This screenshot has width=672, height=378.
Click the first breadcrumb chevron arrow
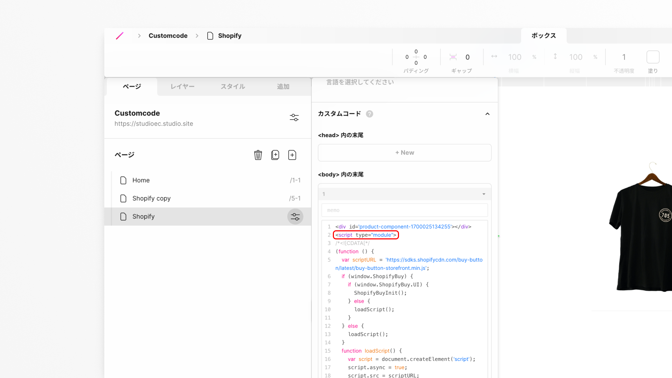pos(139,36)
